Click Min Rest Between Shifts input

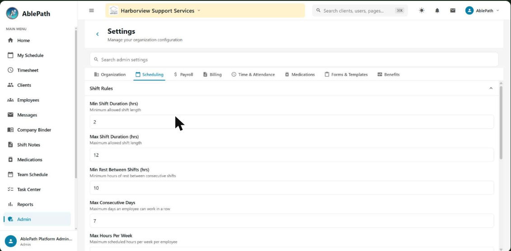coord(292,188)
